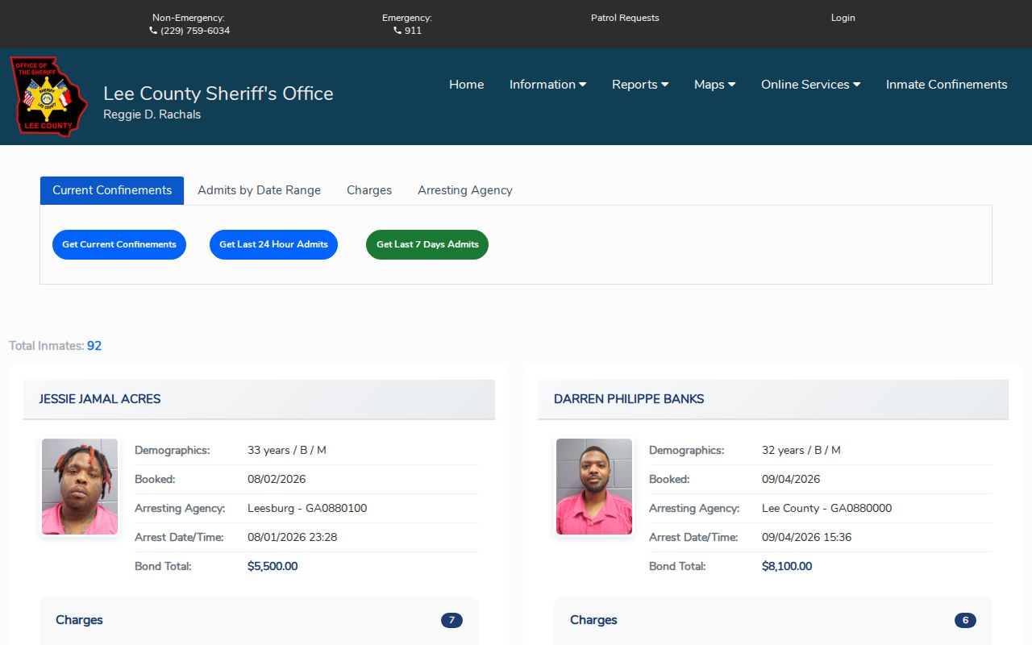
Task: Click the charges count badge showing 7
Action: point(451,620)
